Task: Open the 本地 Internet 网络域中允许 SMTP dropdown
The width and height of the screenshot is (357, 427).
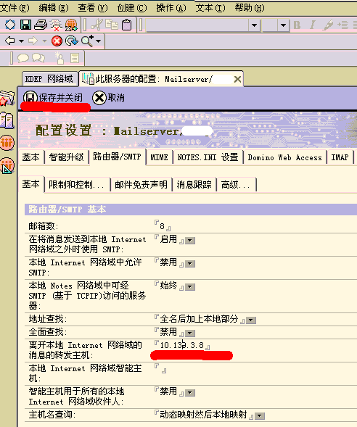Action: click(x=190, y=264)
